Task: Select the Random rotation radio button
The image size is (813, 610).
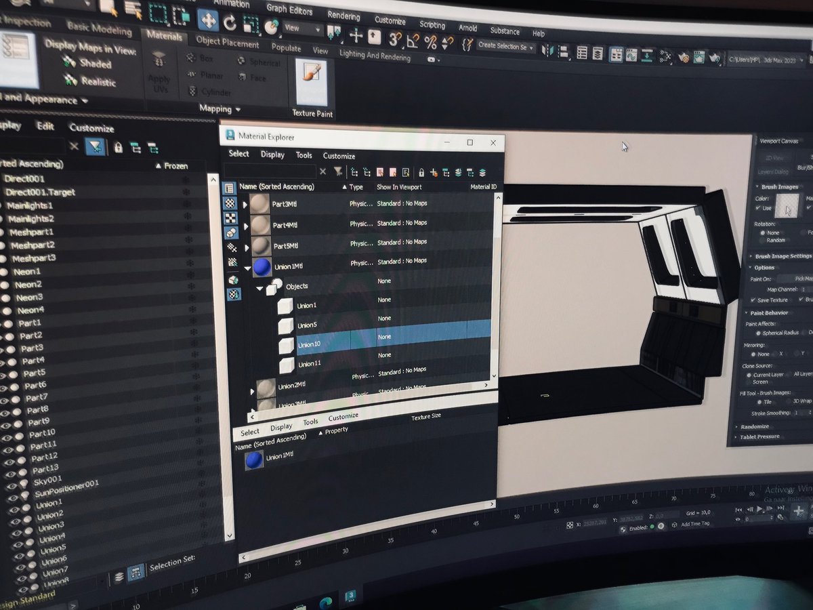Action: pyautogui.click(x=761, y=240)
